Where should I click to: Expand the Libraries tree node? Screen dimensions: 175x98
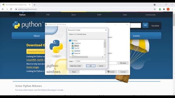(x=70, y=51)
